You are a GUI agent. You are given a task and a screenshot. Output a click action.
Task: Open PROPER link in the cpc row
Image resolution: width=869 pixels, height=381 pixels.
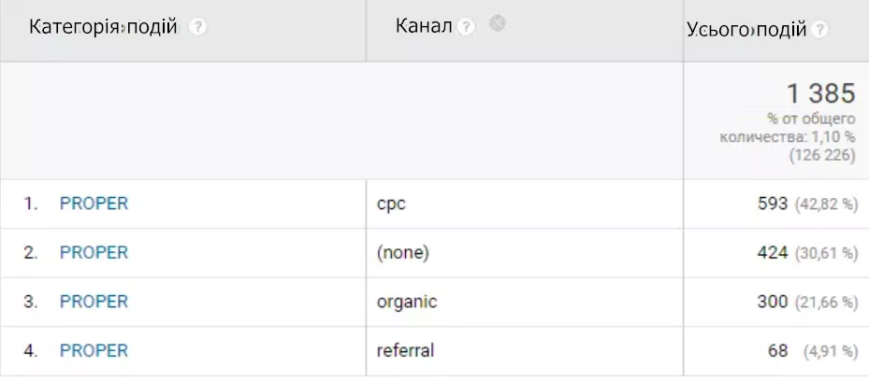point(94,204)
